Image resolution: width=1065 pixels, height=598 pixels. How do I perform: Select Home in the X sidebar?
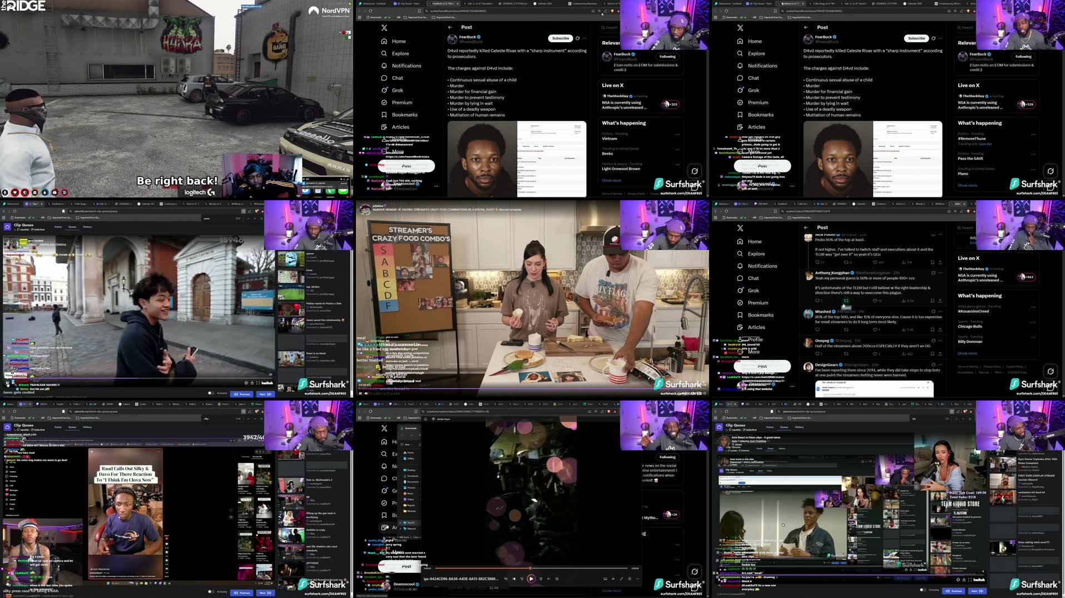tap(397, 41)
